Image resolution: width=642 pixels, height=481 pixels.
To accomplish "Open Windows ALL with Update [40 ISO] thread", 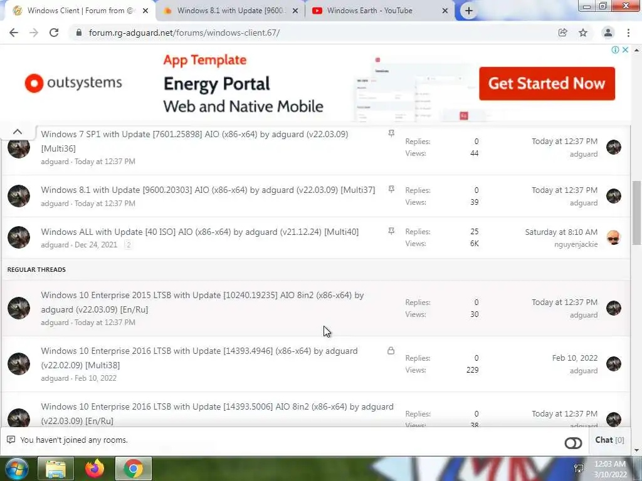I will tap(200, 232).
